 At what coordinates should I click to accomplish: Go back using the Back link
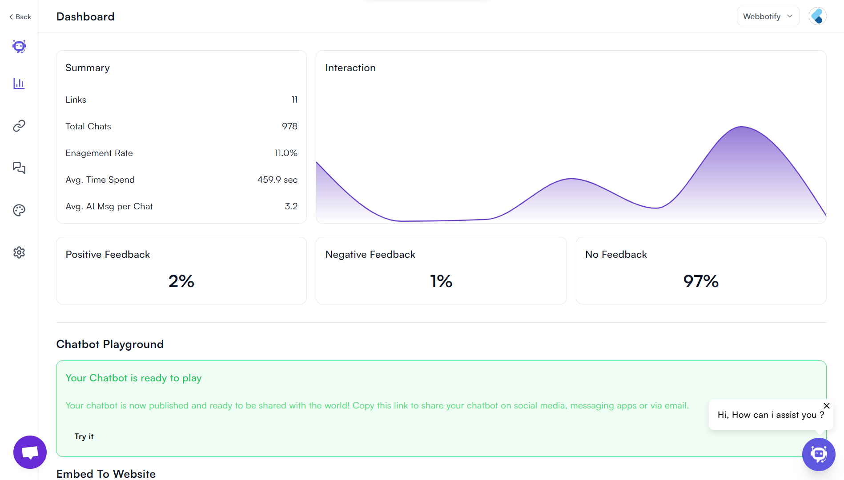click(x=20, y=17)
